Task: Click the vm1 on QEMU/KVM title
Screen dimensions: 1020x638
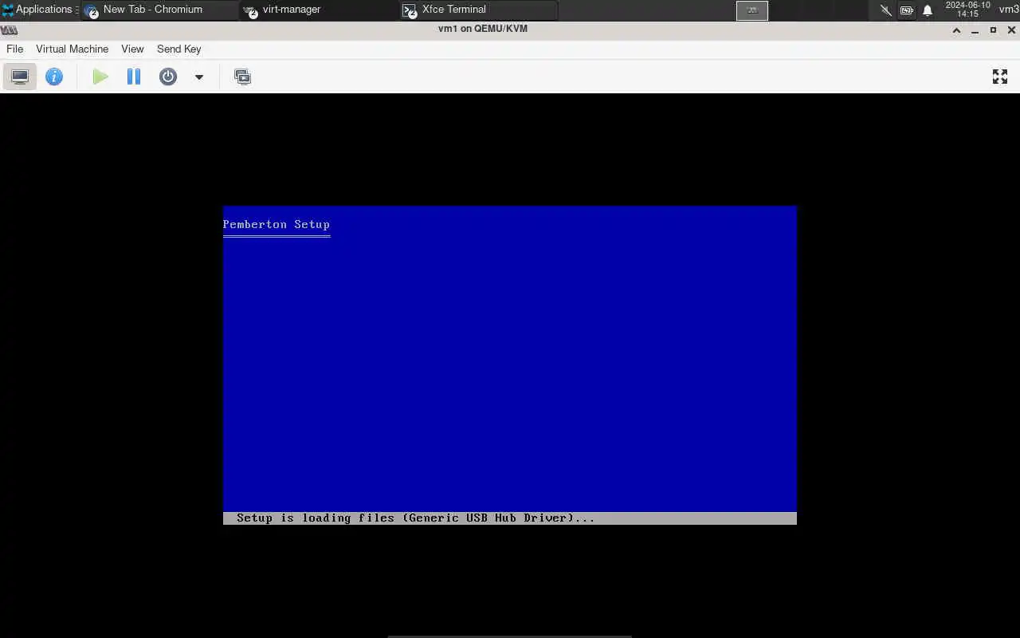Action: tap(483, 29)
